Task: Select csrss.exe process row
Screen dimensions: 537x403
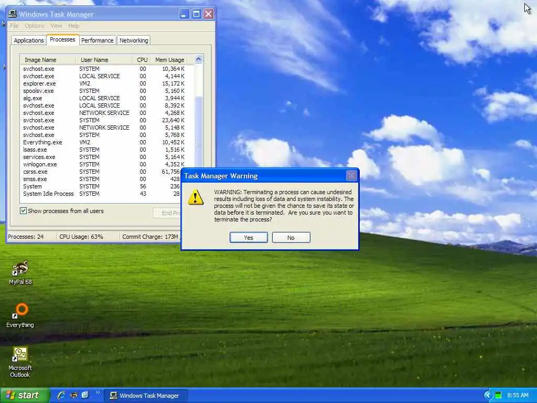Action: coord(101,172)
